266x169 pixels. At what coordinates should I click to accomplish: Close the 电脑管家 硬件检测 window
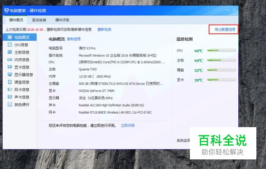point(234,10)
